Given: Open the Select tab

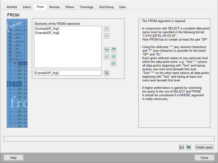Looking at the screenshot, I should (27, 7).
